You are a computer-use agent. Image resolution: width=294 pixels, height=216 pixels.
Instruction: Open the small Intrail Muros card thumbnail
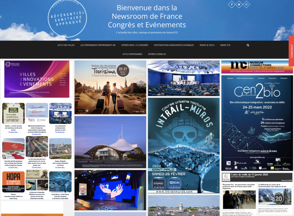[x=60, y=182]
